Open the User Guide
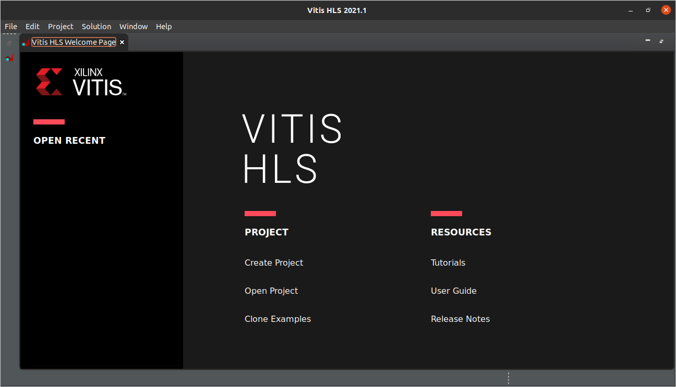Image resolution: width=676 pixels, height=387 pixels. pyautogui.click(x=453, y=291)
